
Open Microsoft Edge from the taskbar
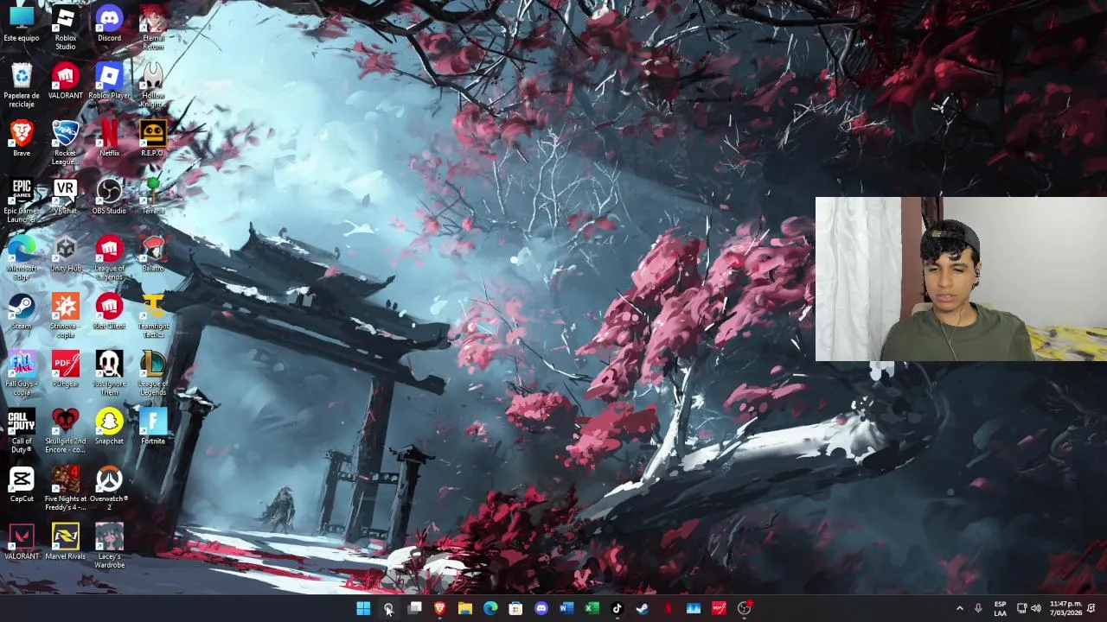pos(490,608)
